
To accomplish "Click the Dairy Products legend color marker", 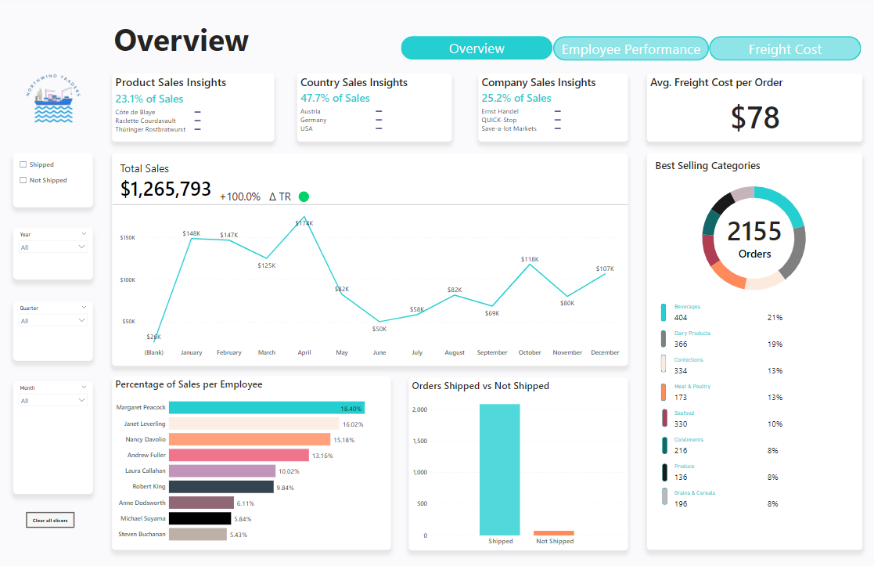I will pos(664,339).
